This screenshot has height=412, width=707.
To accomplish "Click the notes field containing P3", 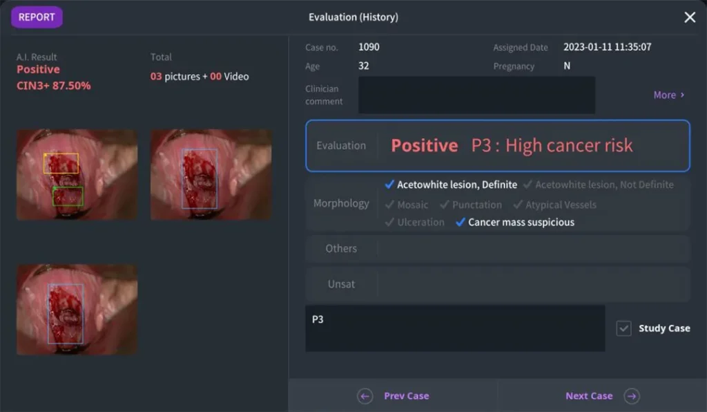I will point(455,328).
